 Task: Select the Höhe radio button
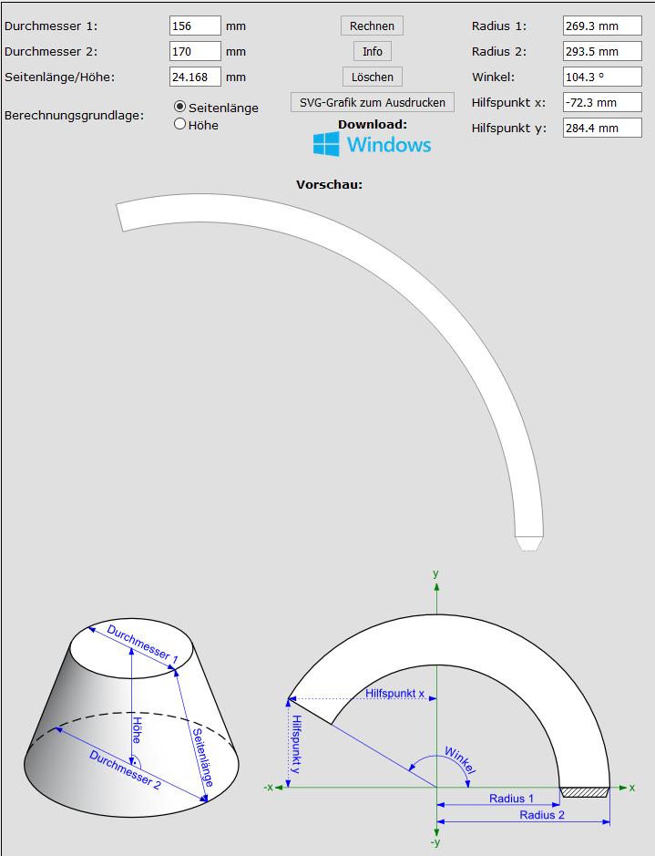(x=180, y=124)
